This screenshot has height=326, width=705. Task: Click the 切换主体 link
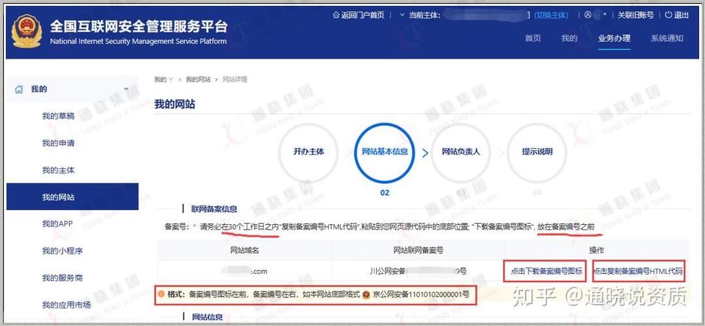(551, 15)
